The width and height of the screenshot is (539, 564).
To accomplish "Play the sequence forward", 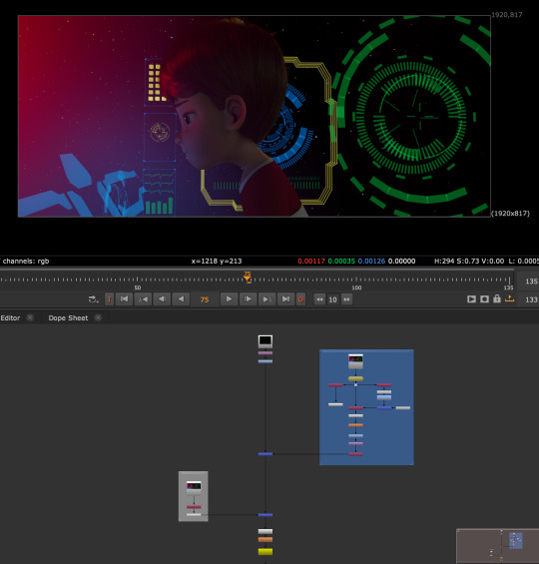I will click(229, 299).
